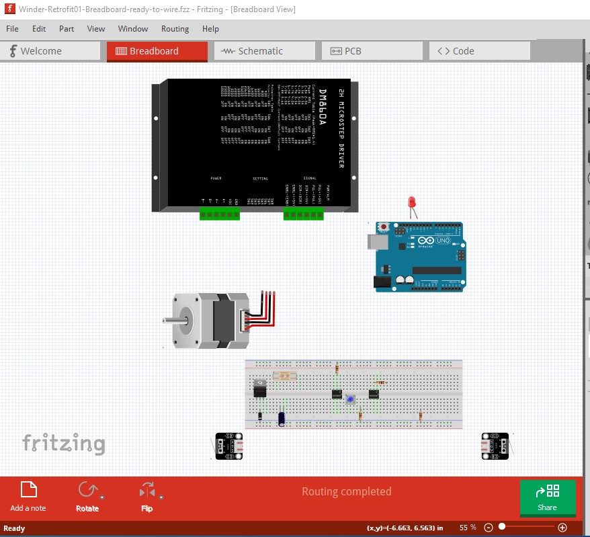Click the Add a note icon
590x537 pixels.
point(29,489)
